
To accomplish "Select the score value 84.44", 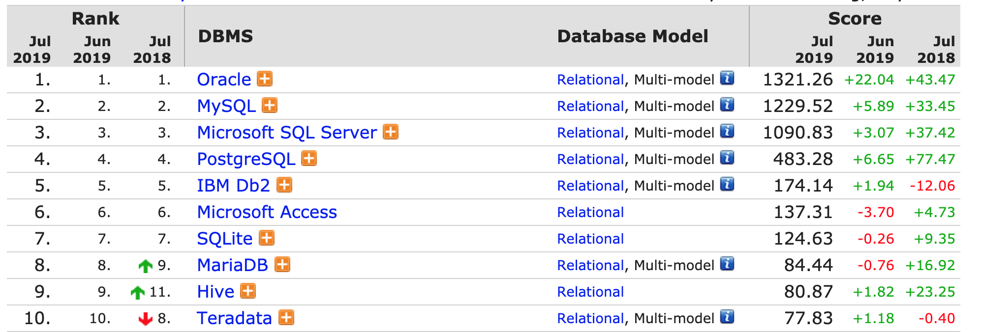I will (x=808, y=265).
